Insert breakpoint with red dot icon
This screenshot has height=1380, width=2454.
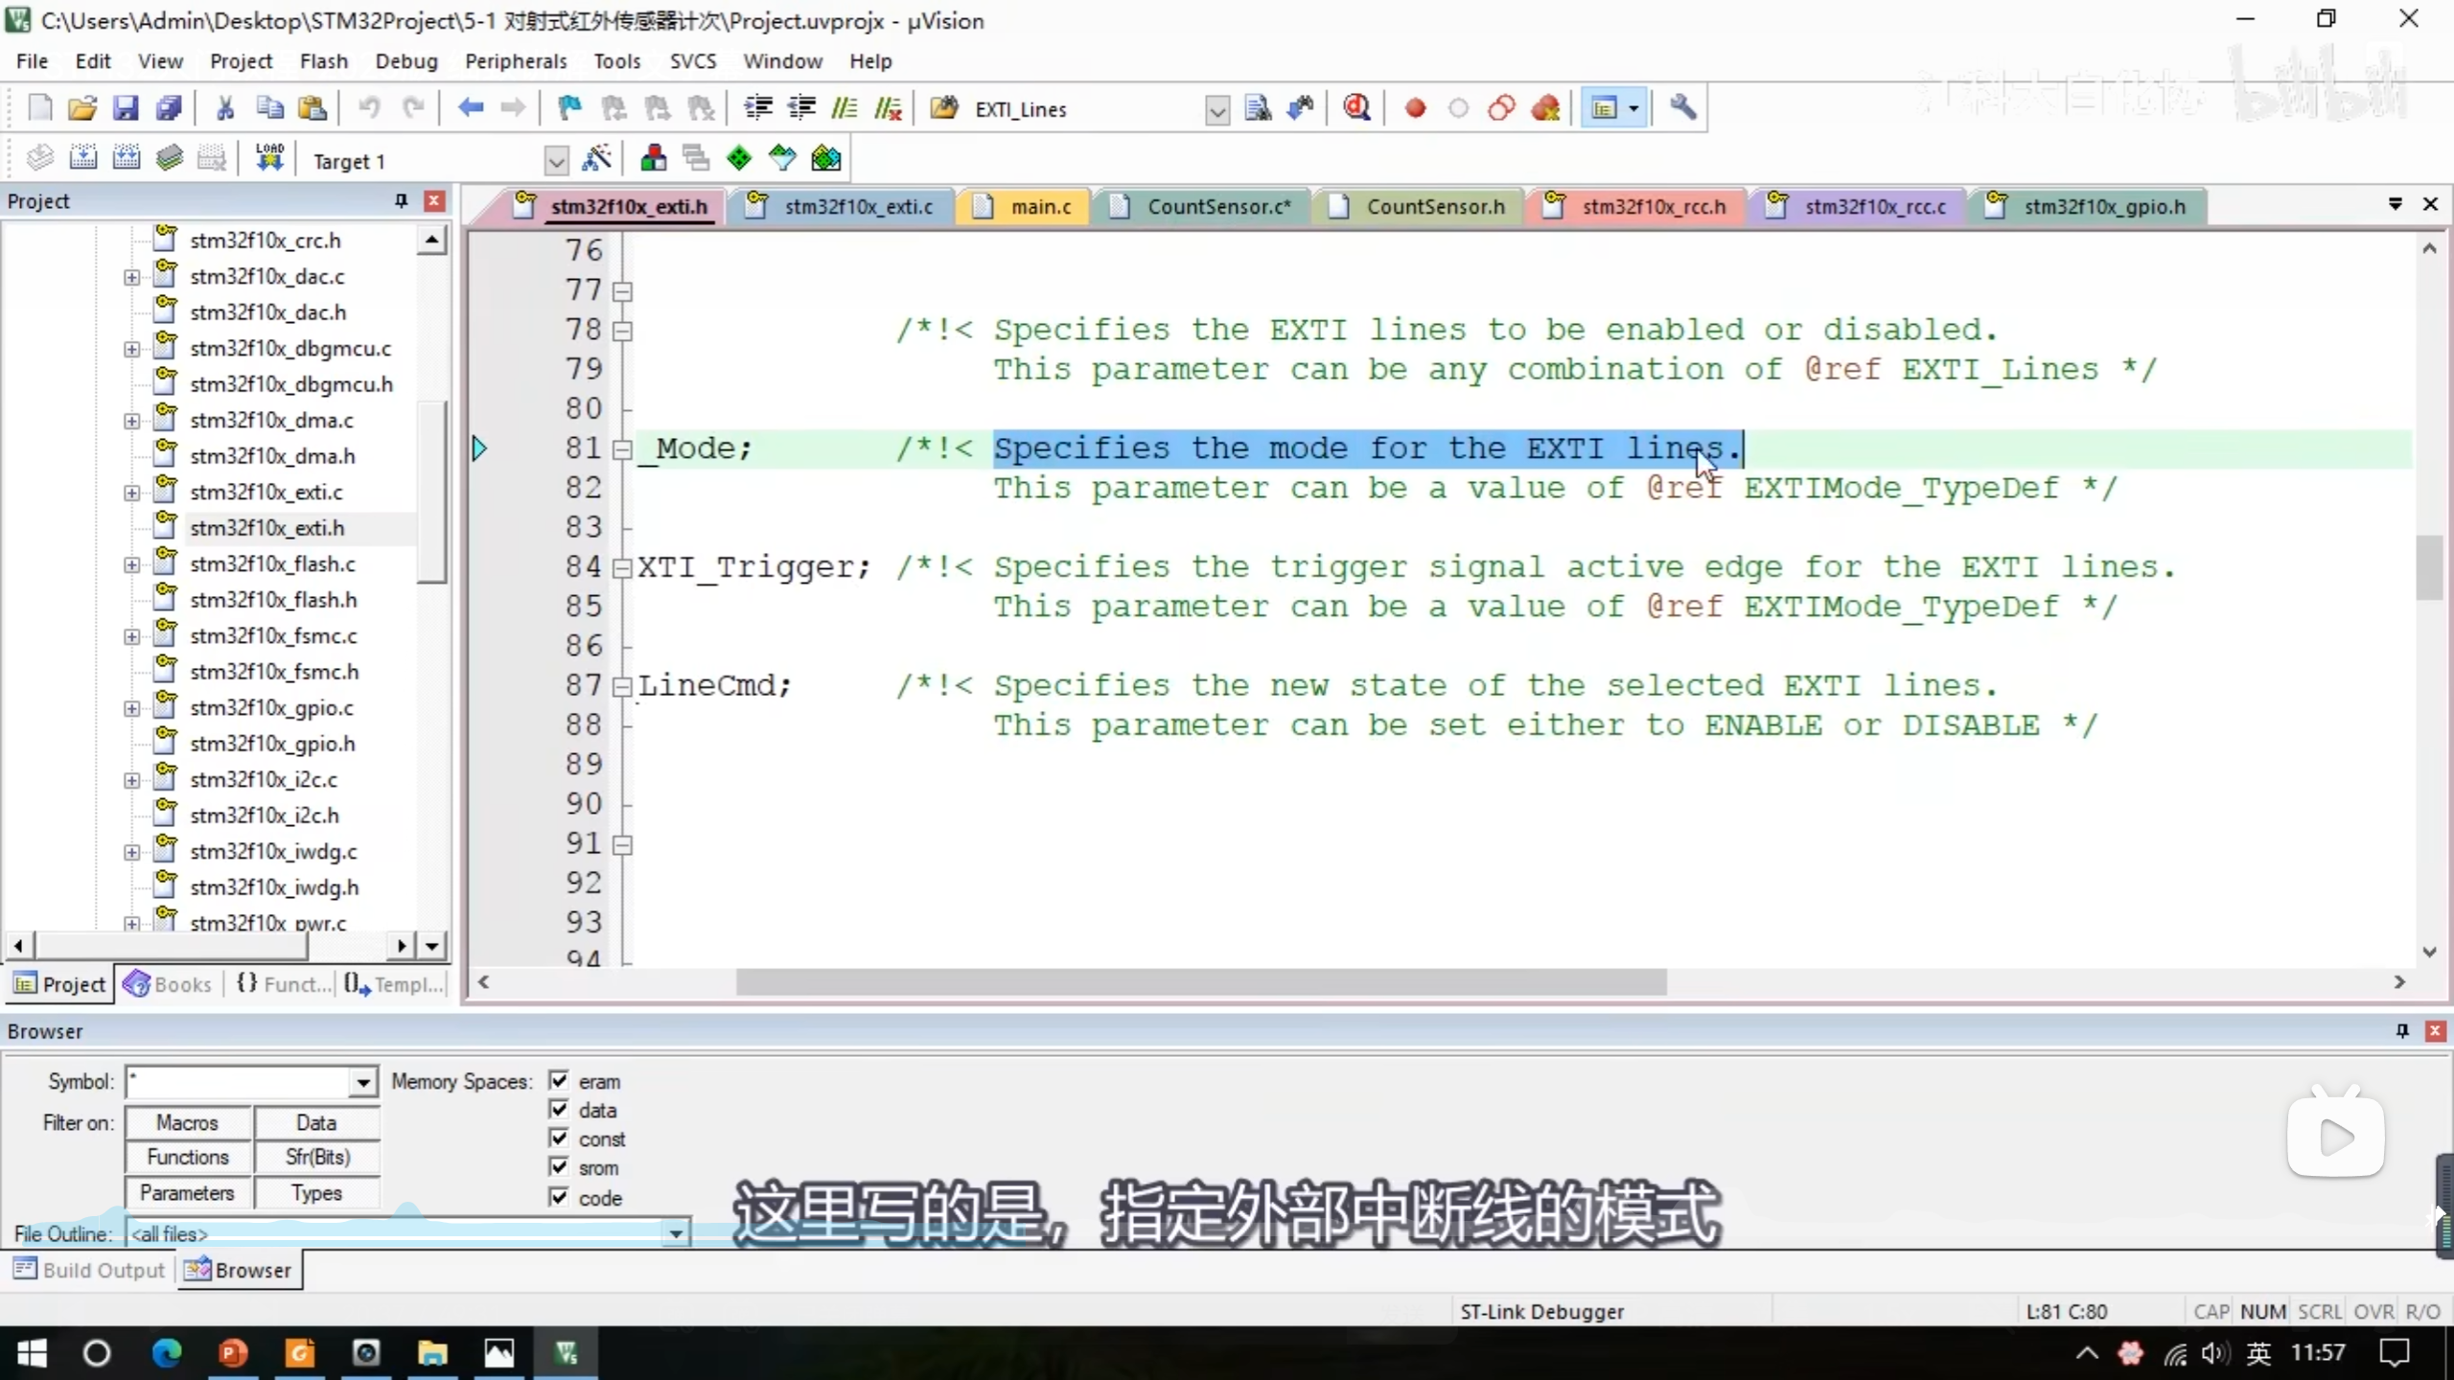tap(1415, 108)
